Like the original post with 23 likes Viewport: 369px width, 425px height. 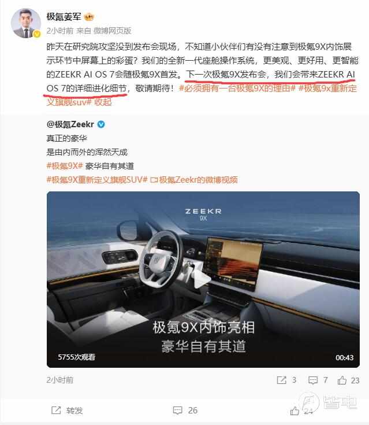pos(342,380)
